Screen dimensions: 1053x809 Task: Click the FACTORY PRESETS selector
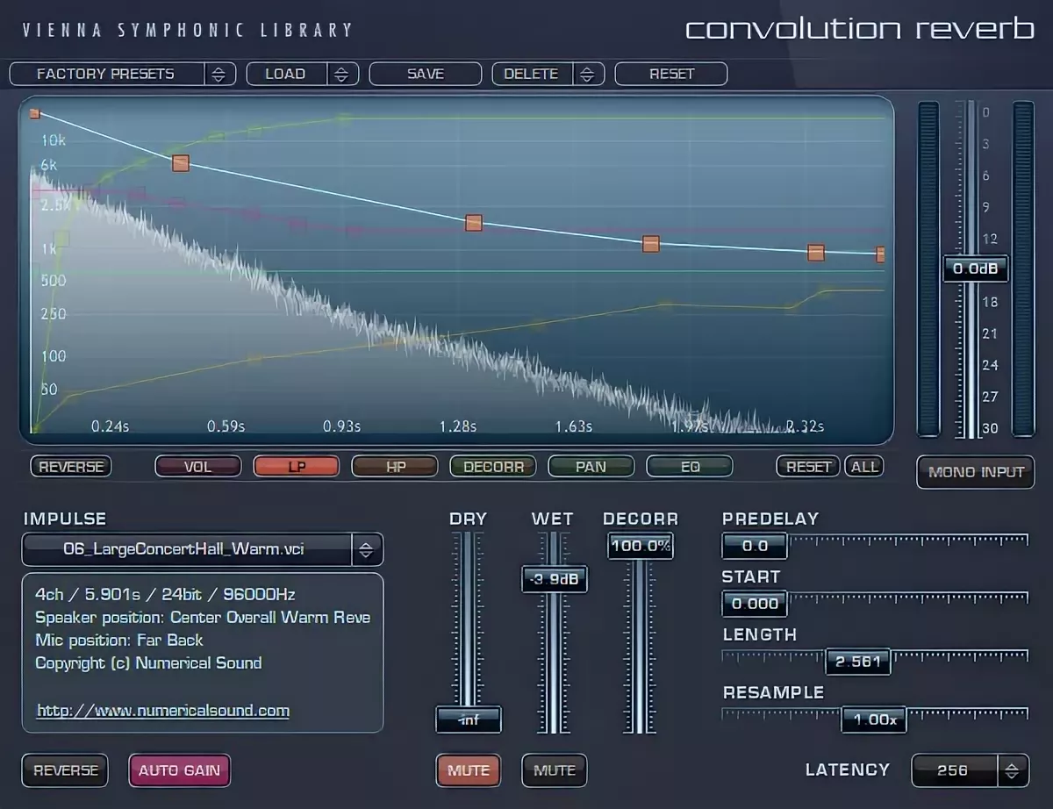(106, 74)
